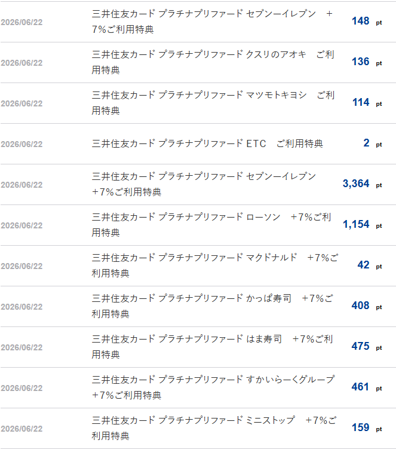
Task: Click the 475 pt point amount
Action: tap(367, 346)
